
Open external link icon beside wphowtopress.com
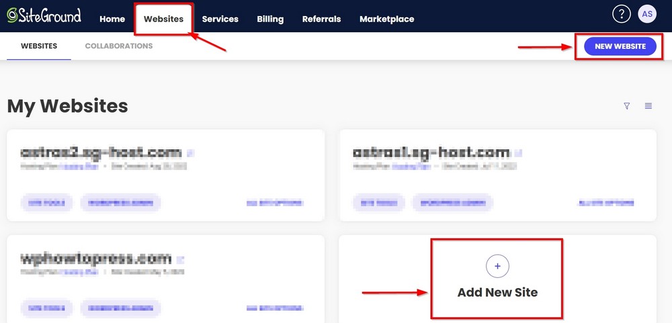click(x=180, y=259)
